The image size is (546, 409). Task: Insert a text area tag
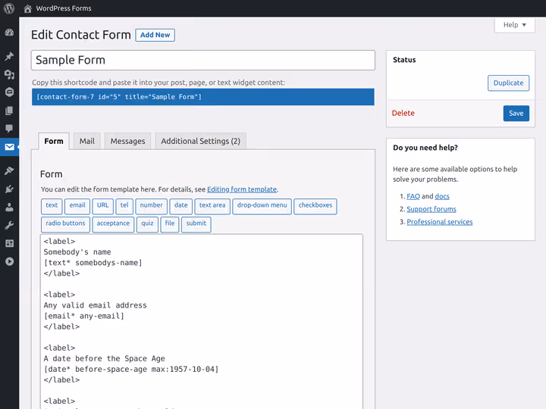click(x=212, y=206)
